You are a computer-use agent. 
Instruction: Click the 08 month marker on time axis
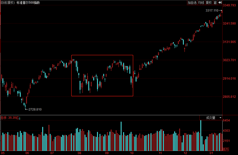pyautogui.click(x=79, y=153)
